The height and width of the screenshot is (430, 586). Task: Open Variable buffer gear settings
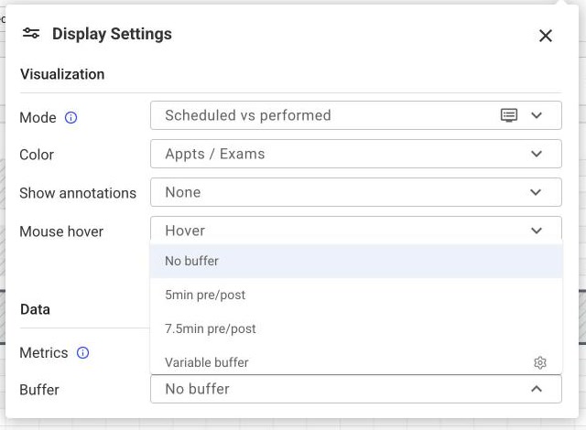coord(539,362)
